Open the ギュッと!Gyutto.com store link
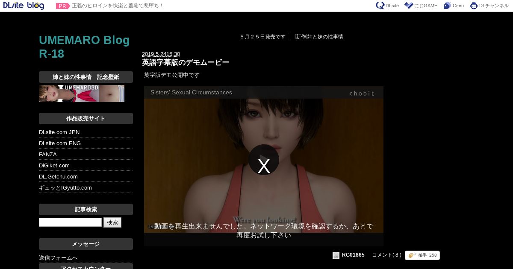The image size is (513, 269). coord(65,188)
